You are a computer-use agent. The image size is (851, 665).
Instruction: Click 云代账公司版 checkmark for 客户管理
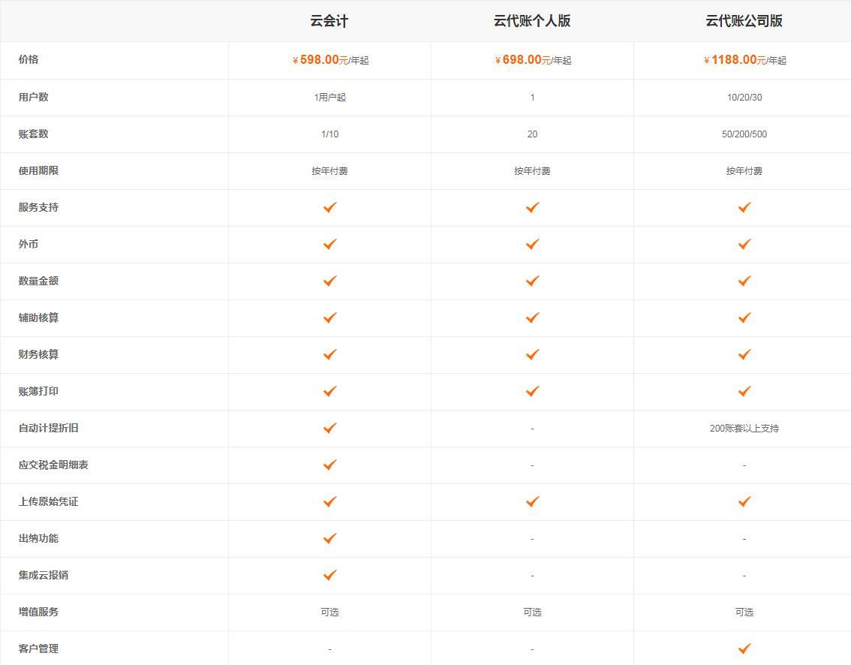coord(744,648)
